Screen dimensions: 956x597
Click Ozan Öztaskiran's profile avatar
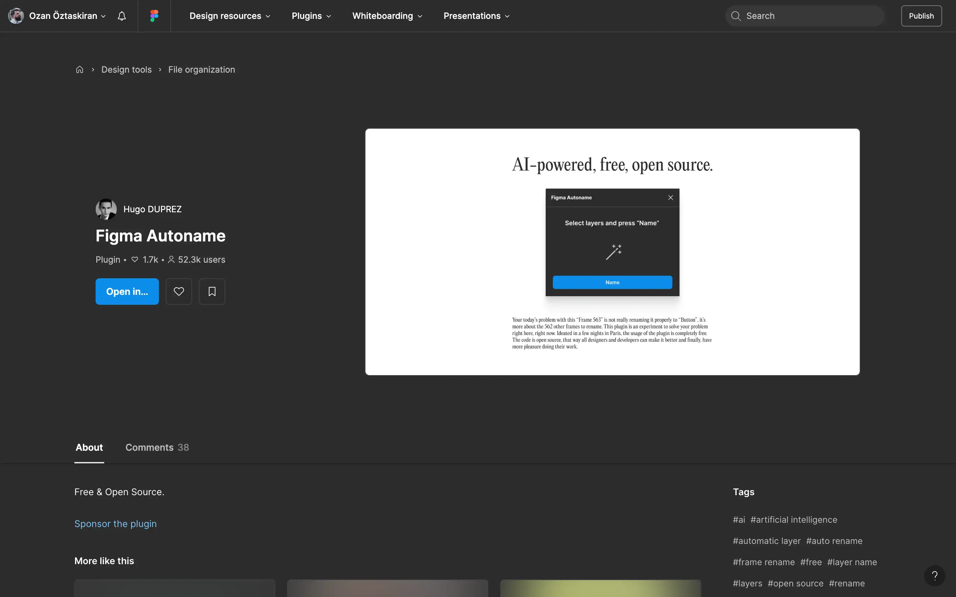pyautogui.click(x=16, y=16)
